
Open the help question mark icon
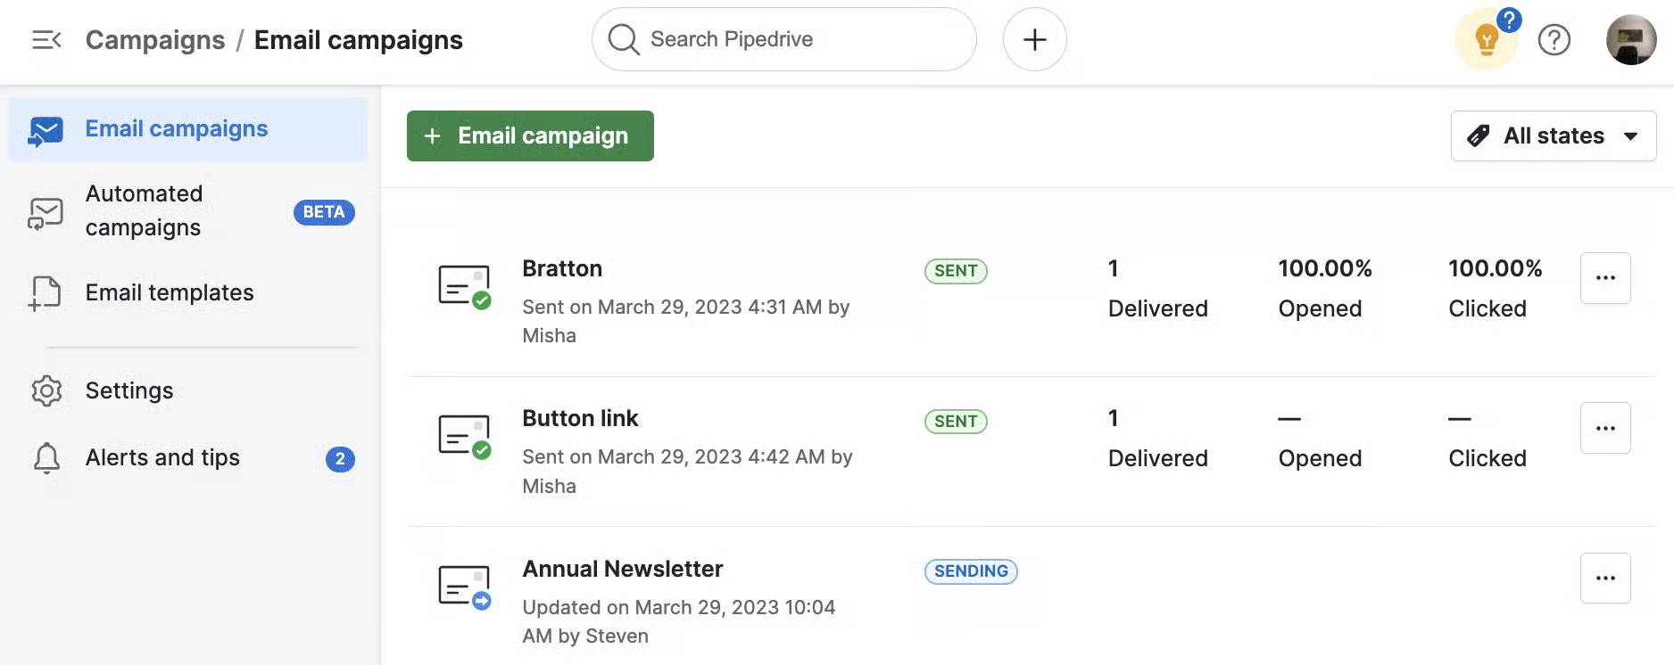[x=1554, y=39]
